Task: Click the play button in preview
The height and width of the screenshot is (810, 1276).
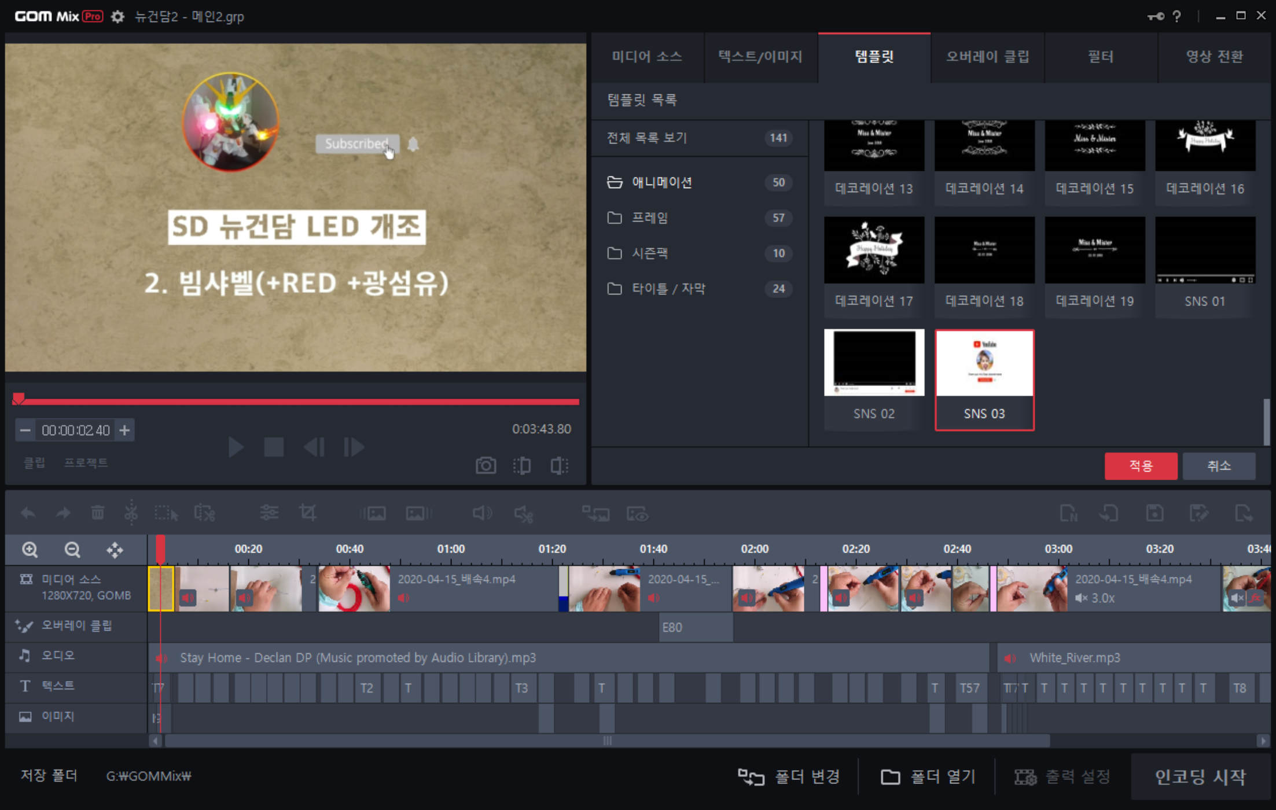Action: [x=235, y=447]
